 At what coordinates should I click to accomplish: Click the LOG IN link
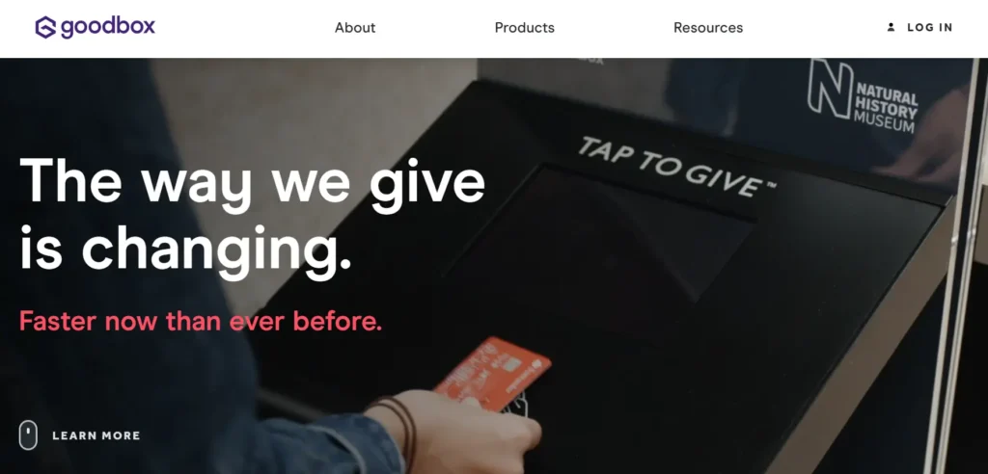929,28
